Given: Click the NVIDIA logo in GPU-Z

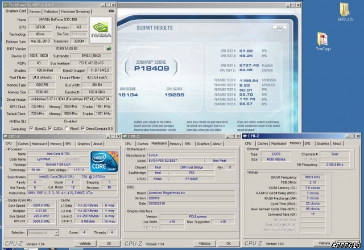Looking at the screenshot, I should pyautogui.click(x=101, y=30).
